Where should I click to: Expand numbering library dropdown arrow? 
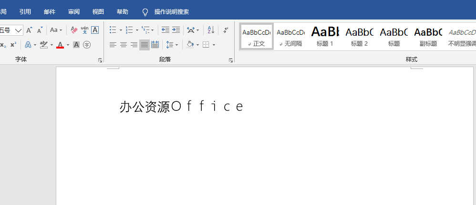(x=137, y=30)
